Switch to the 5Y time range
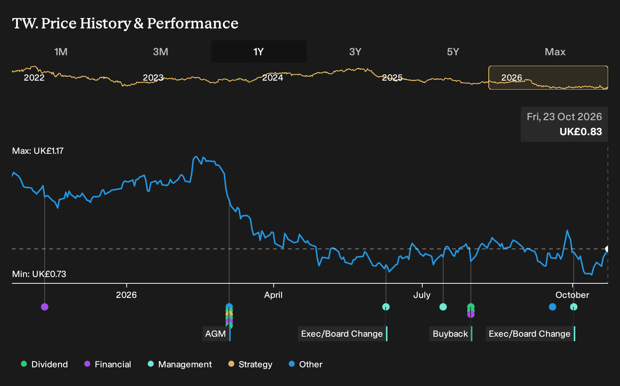Image resolution: width=620 pixels, height=386 pixels. point(453,52)
